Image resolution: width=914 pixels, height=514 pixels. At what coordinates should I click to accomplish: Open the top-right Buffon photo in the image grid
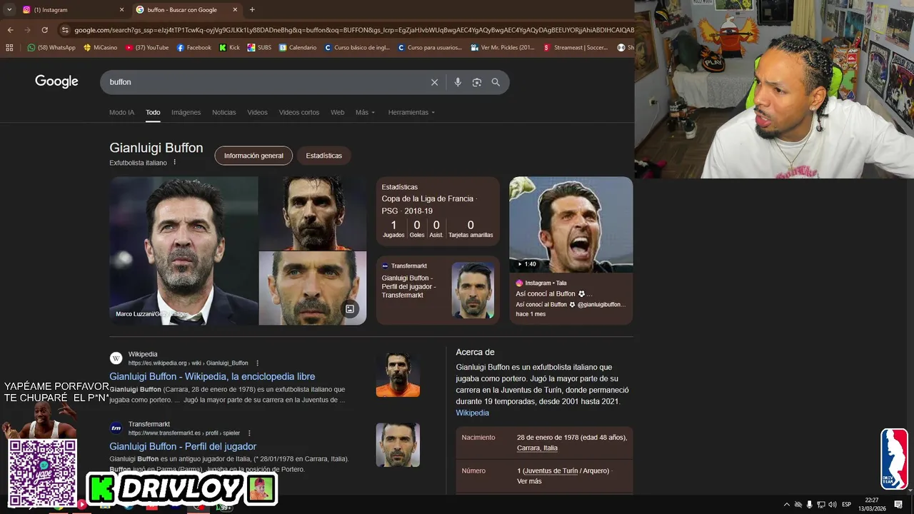tap(313, 213)
